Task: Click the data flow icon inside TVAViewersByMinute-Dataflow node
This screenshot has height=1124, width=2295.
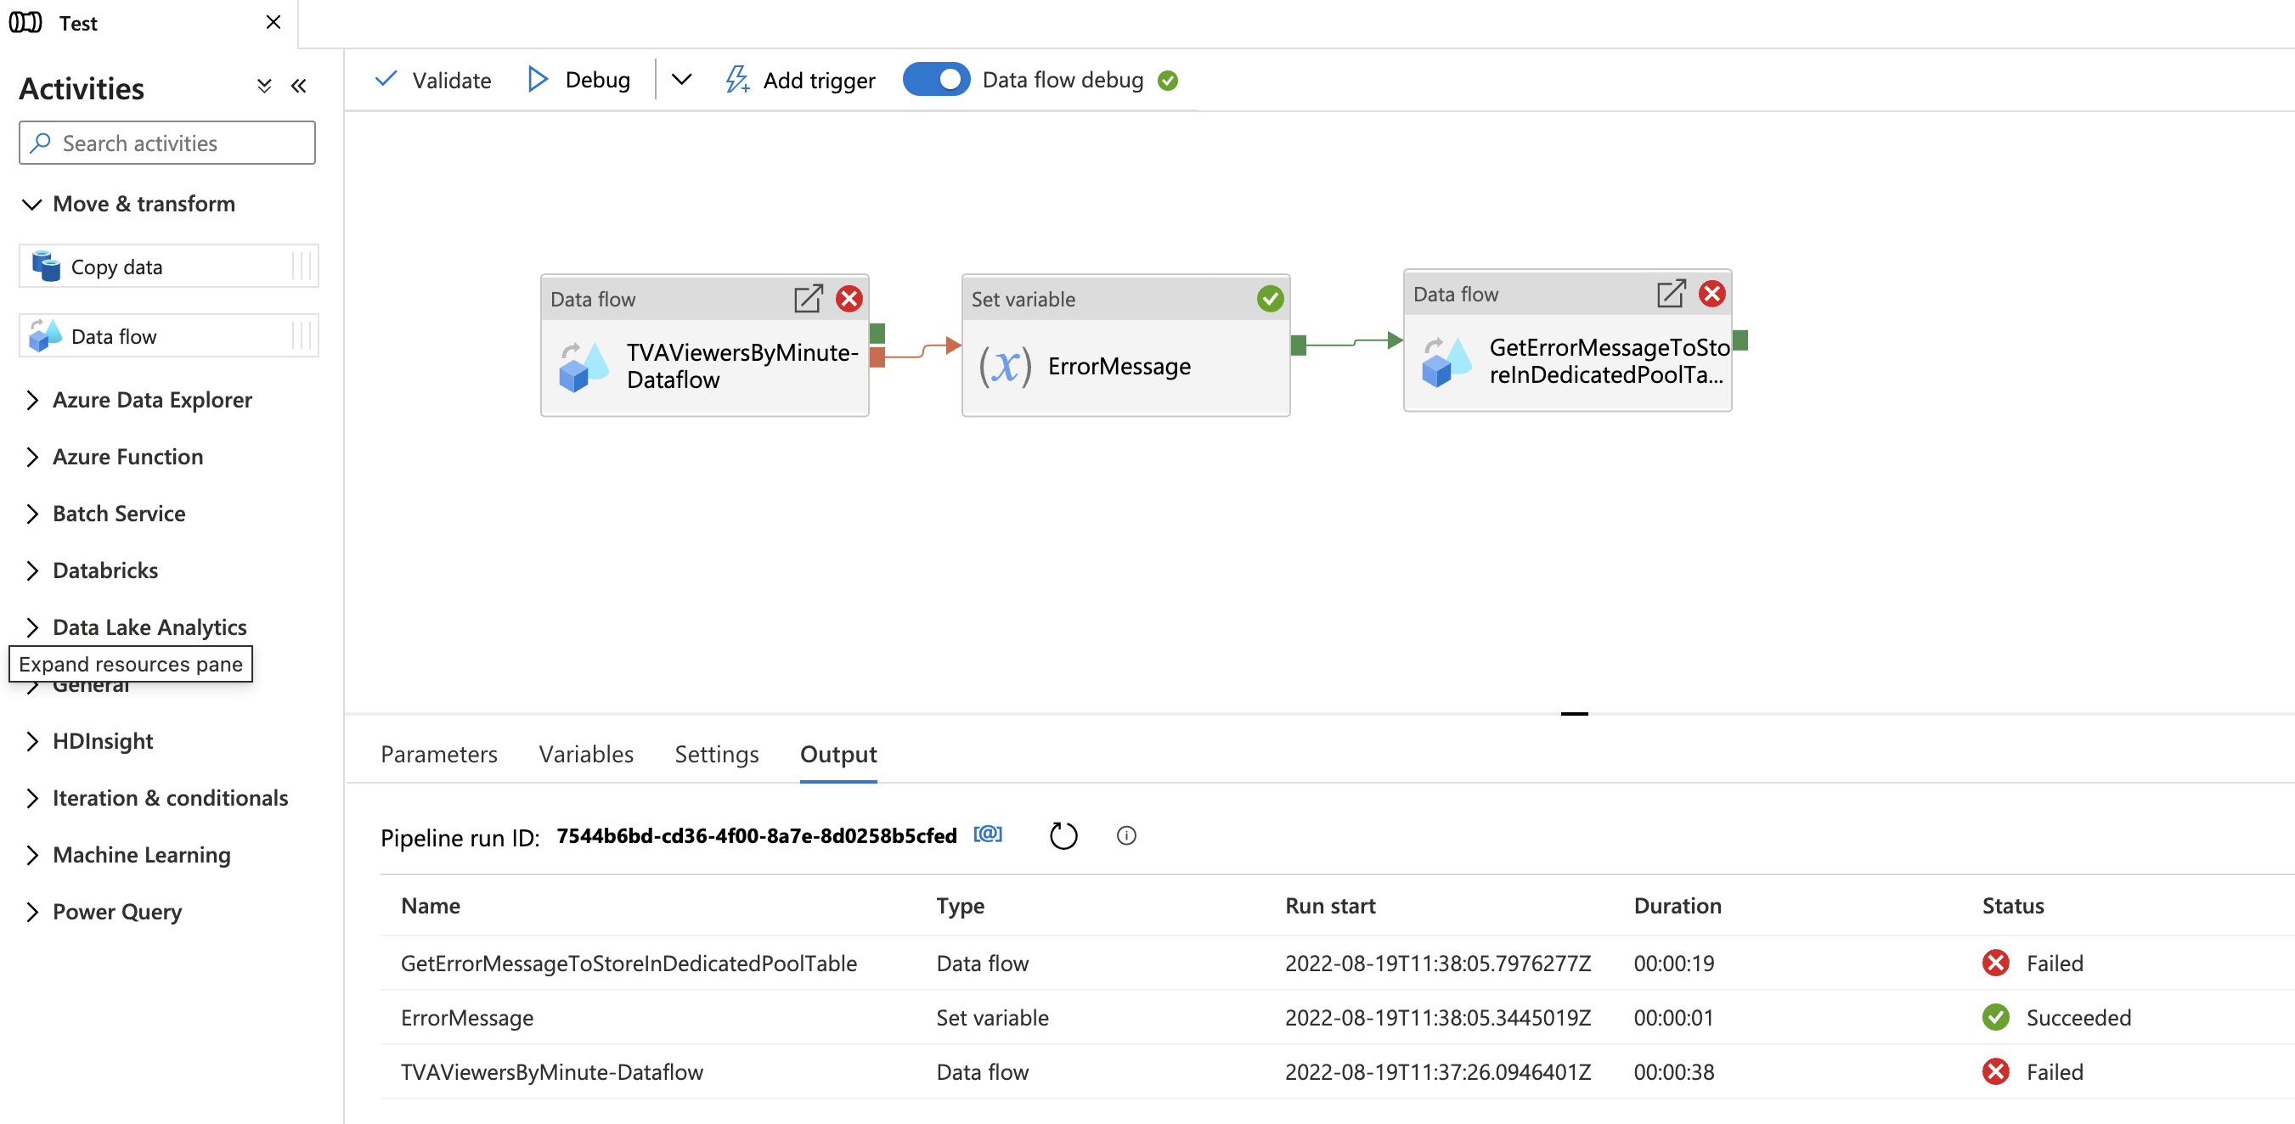Action: [584, 367]
